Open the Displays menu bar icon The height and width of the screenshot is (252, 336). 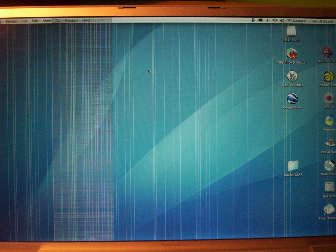pos(260,20)
